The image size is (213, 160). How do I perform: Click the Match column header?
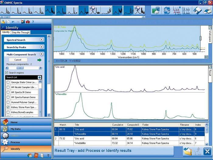(66, 125)
